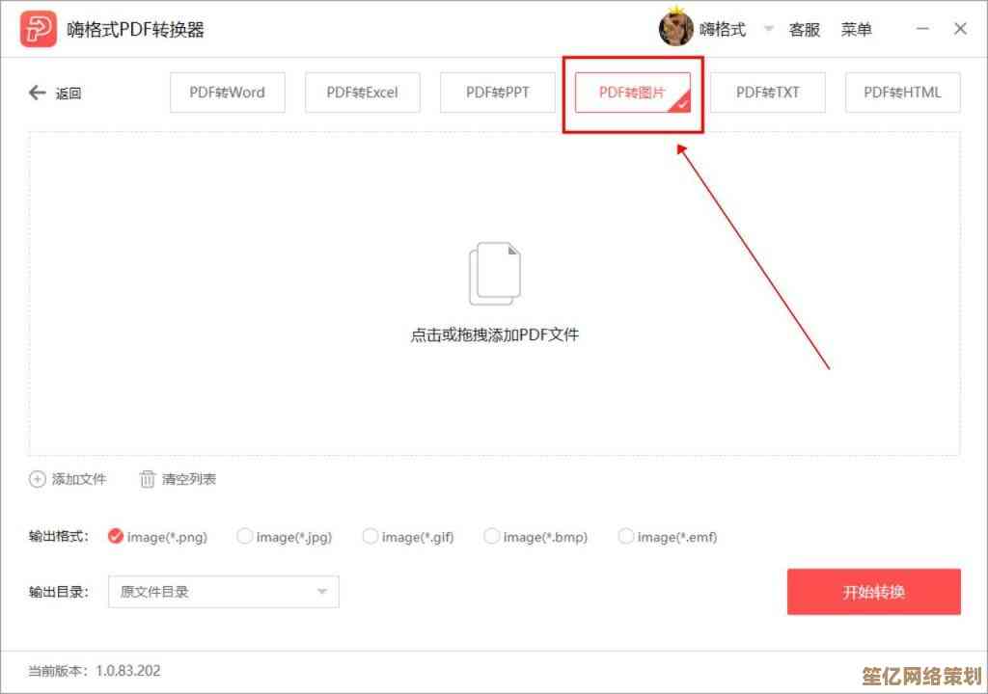Choose image(*.bmp) output format
This screenshot has width=988, height=694.
pos(492,536)
